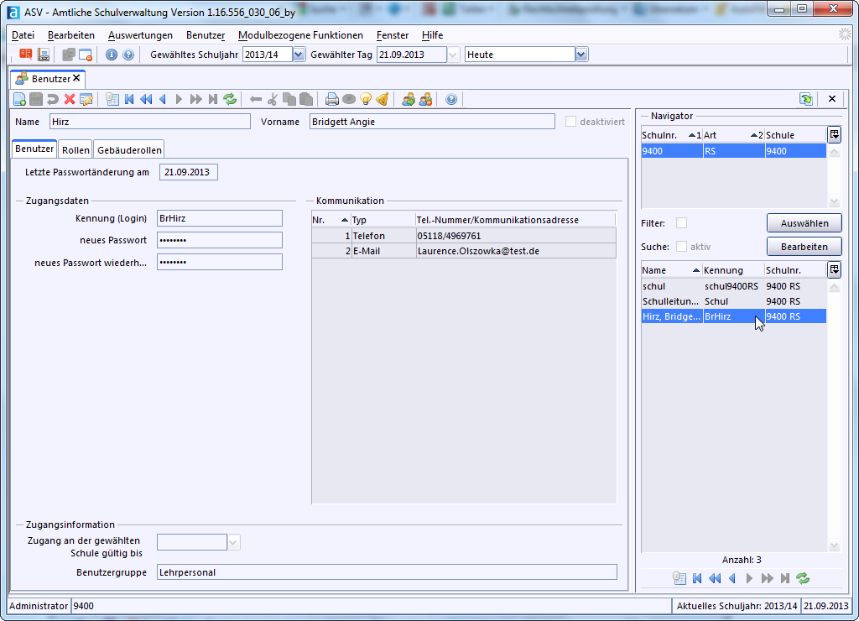Click the light bulb icon
Image resolution: width=859 pixels, height=621 pixels.
[366, 99]
